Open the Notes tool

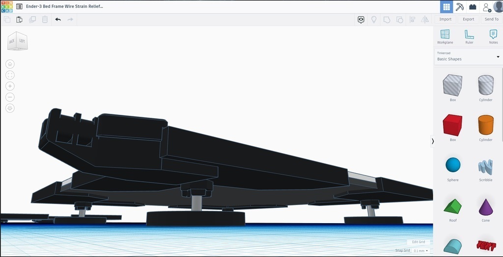tap(493, 36)
